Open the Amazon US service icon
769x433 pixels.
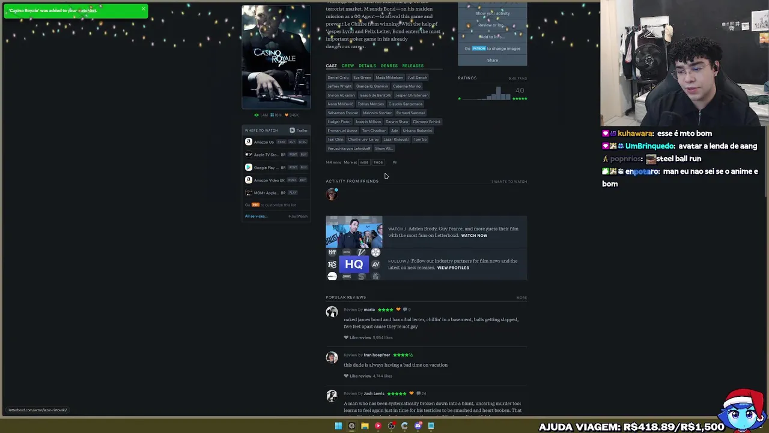point(248,142)
